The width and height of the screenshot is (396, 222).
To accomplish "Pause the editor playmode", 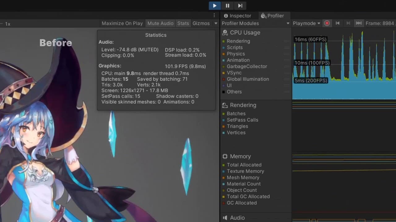I will click(227, 6).
